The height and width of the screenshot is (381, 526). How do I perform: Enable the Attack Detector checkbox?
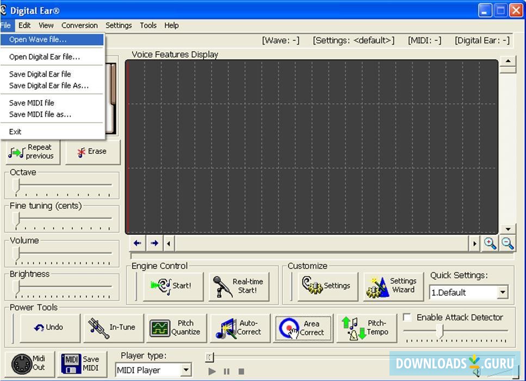point(407,317)
